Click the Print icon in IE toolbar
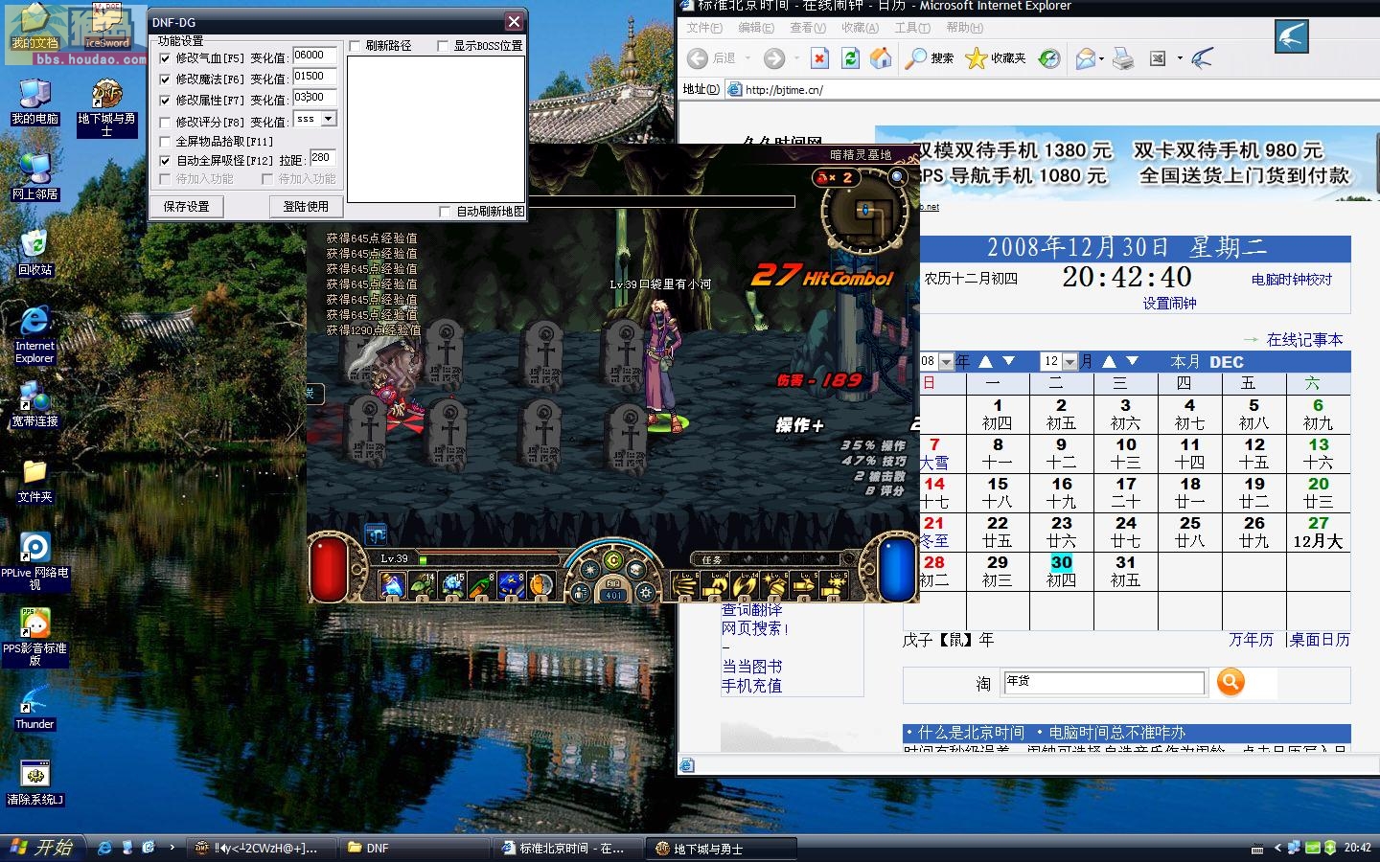Viewport: 1380px width, 862px height. (1123, 58)
